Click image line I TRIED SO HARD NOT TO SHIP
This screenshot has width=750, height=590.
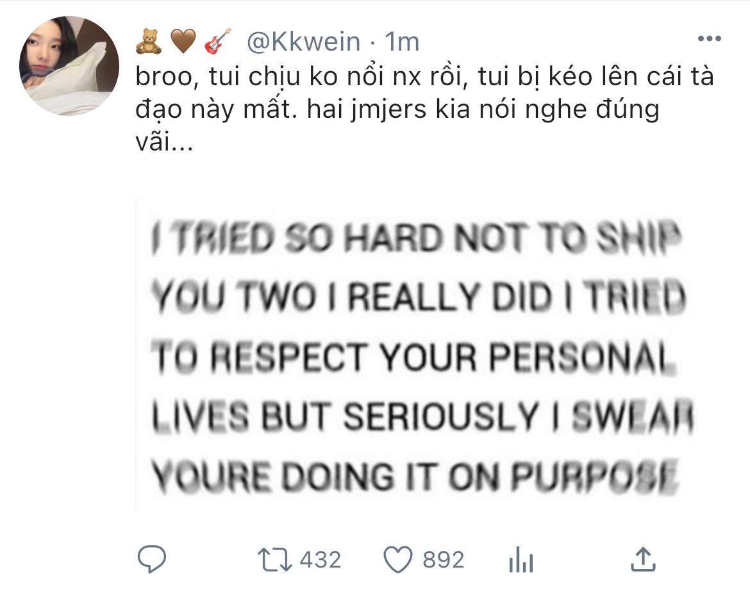tap(415, 238)
